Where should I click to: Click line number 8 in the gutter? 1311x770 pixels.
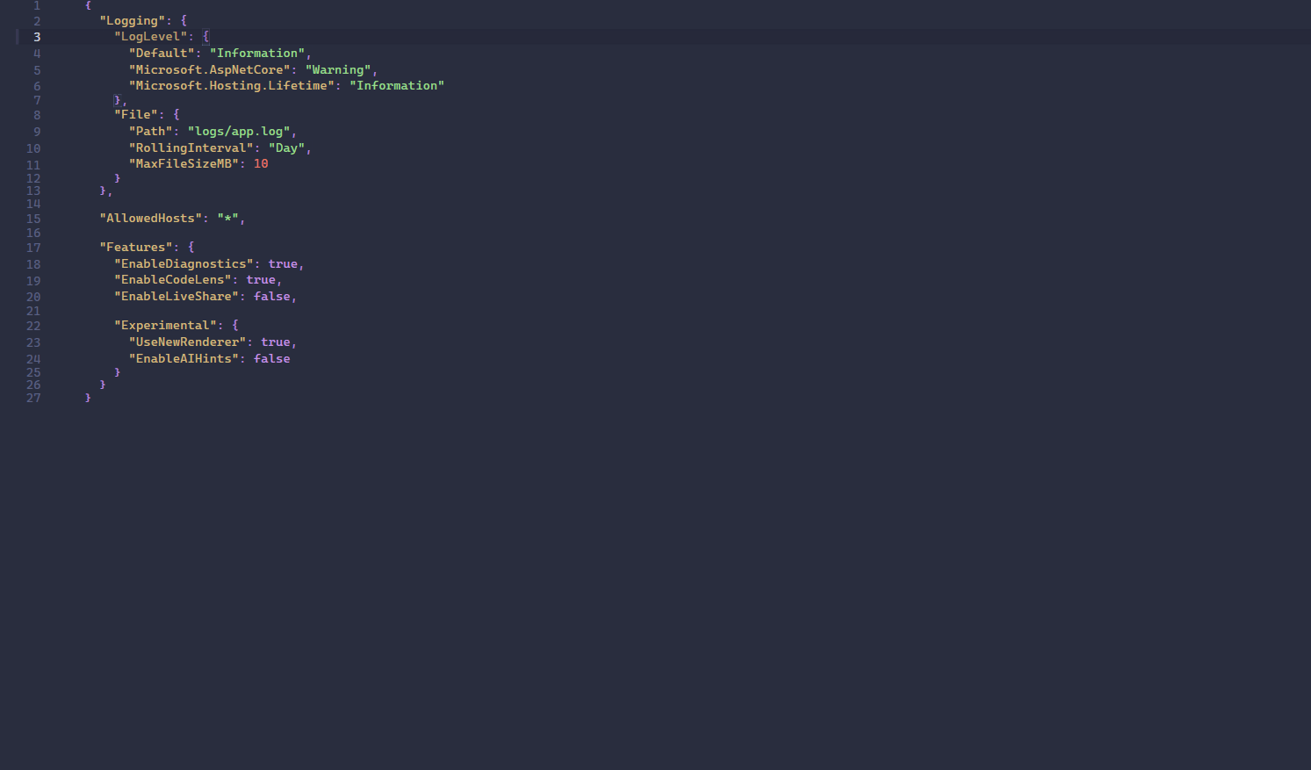tap(37, 115)
